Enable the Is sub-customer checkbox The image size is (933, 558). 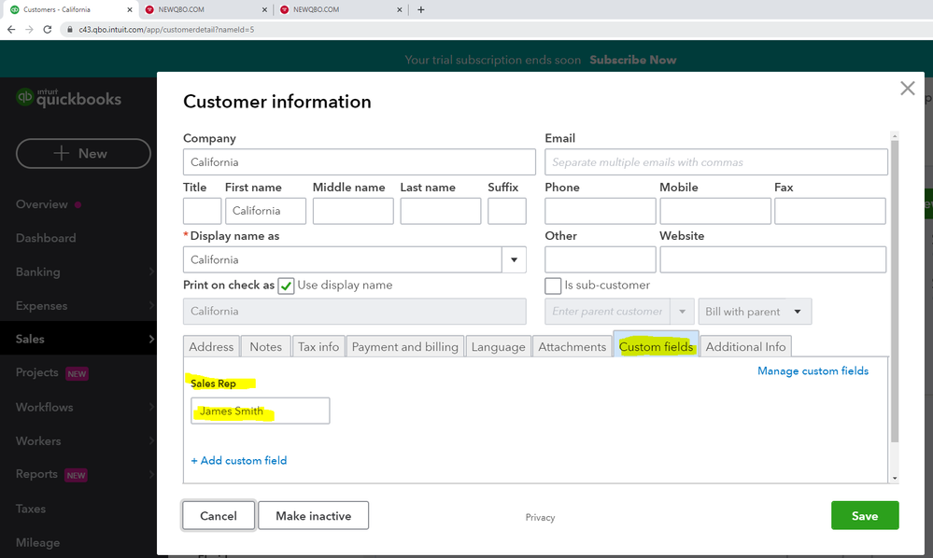point(552,286)
